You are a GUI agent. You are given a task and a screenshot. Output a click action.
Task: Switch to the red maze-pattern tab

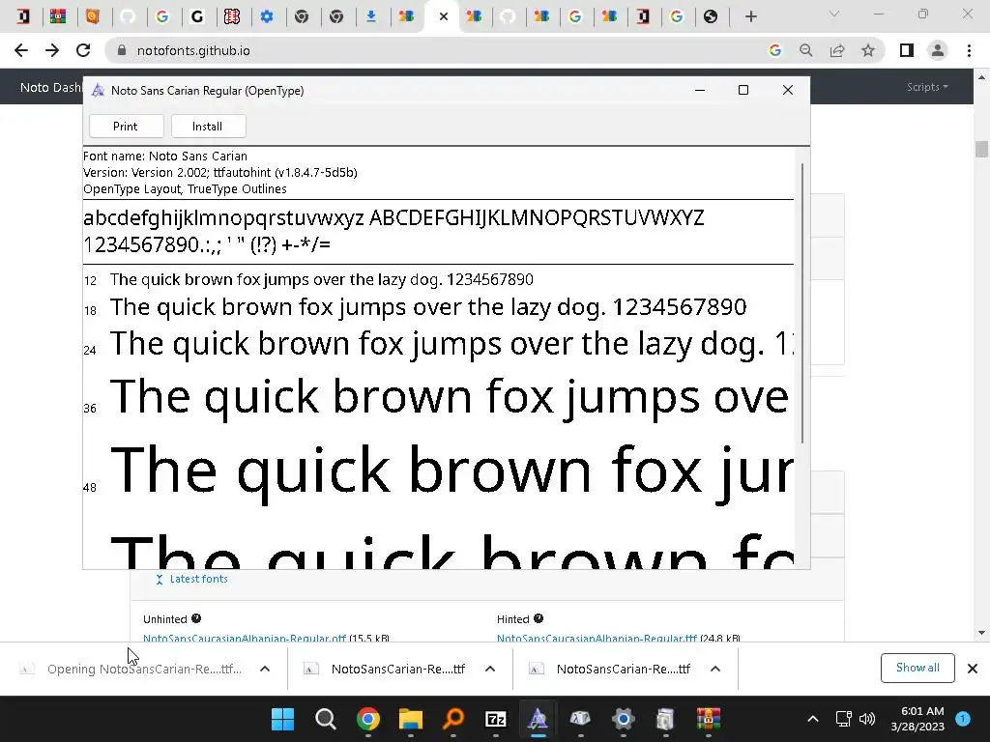pos(232,16)
